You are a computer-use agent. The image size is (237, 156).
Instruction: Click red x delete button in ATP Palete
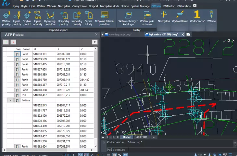click(13, 42)
